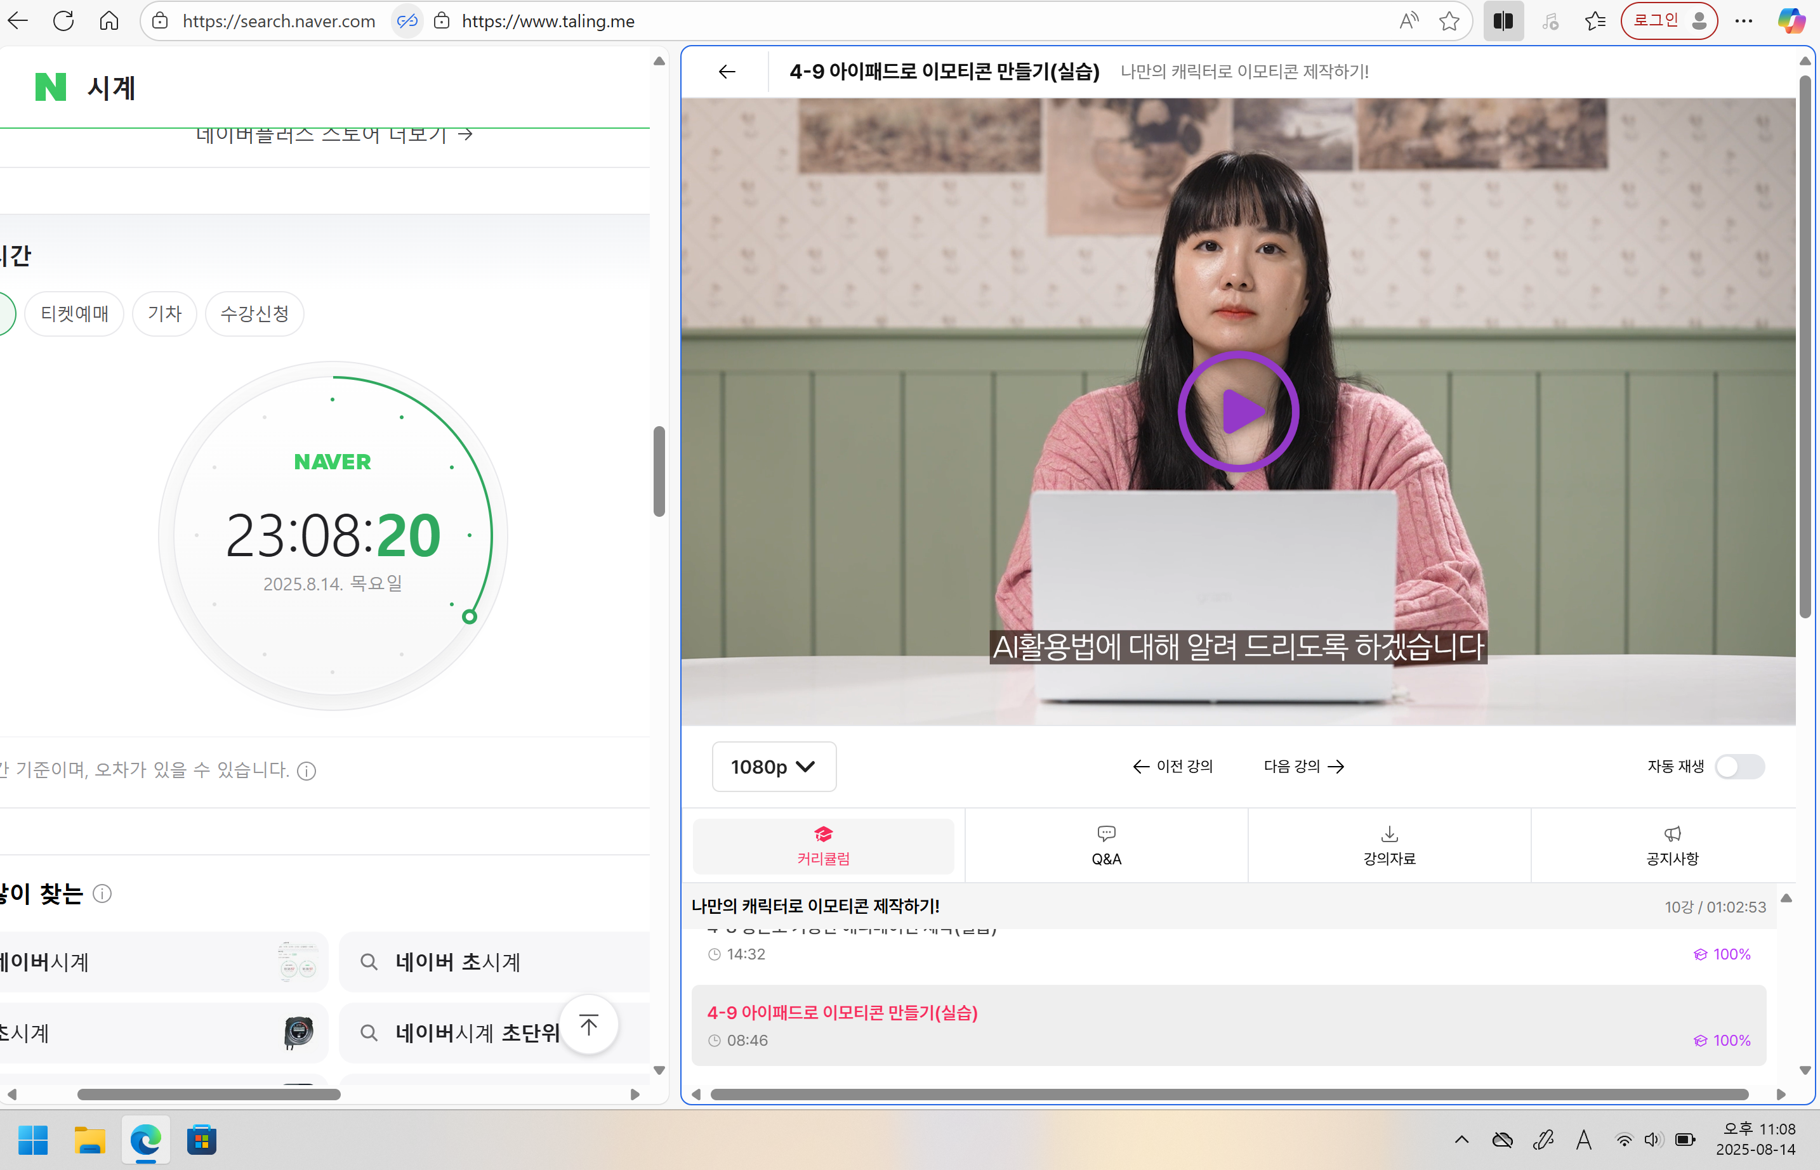Open the 공지사항 announcements megaphone icon
Screen dimensions: 1820x1170
pyautogui.click(x=1672, y=834)
